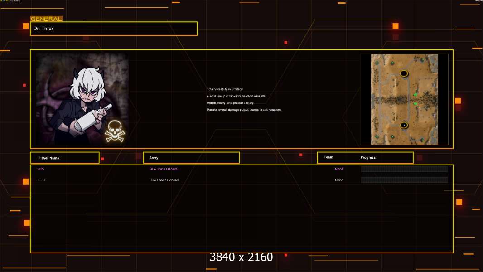The image size is (483, 272).
Task: Click the Dr. Thrax general name field
Action: 114,29
